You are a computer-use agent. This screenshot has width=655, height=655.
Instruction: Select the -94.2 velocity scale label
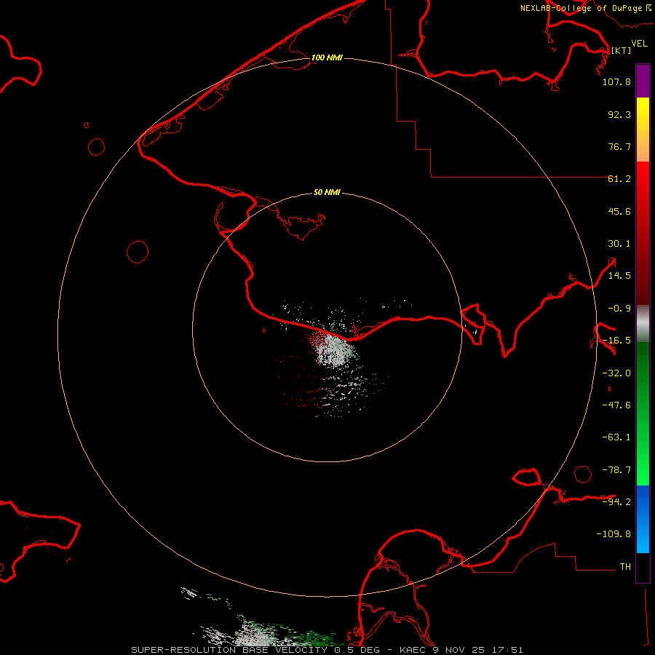coord(616,501)
